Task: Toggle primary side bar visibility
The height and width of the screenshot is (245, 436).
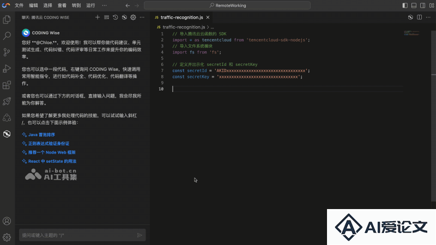Action: coord(405,5)
